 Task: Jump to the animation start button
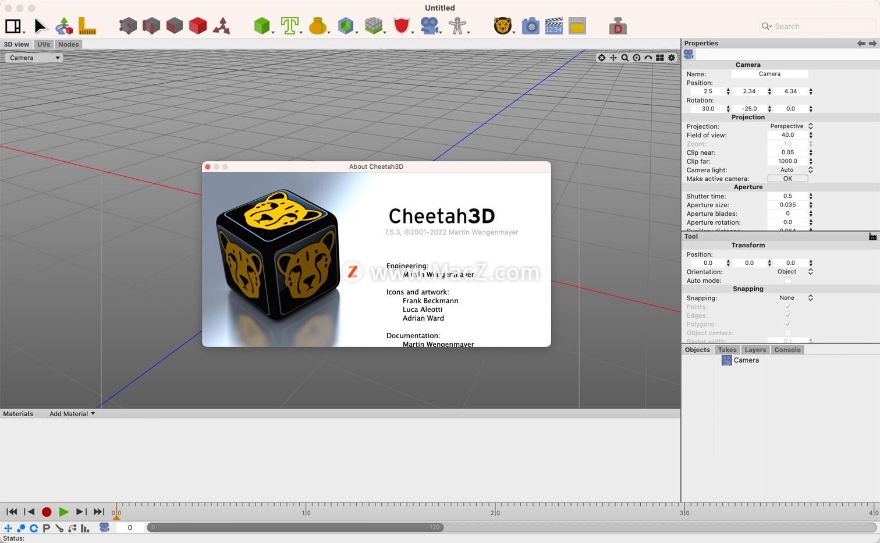(x=12, y=512)
